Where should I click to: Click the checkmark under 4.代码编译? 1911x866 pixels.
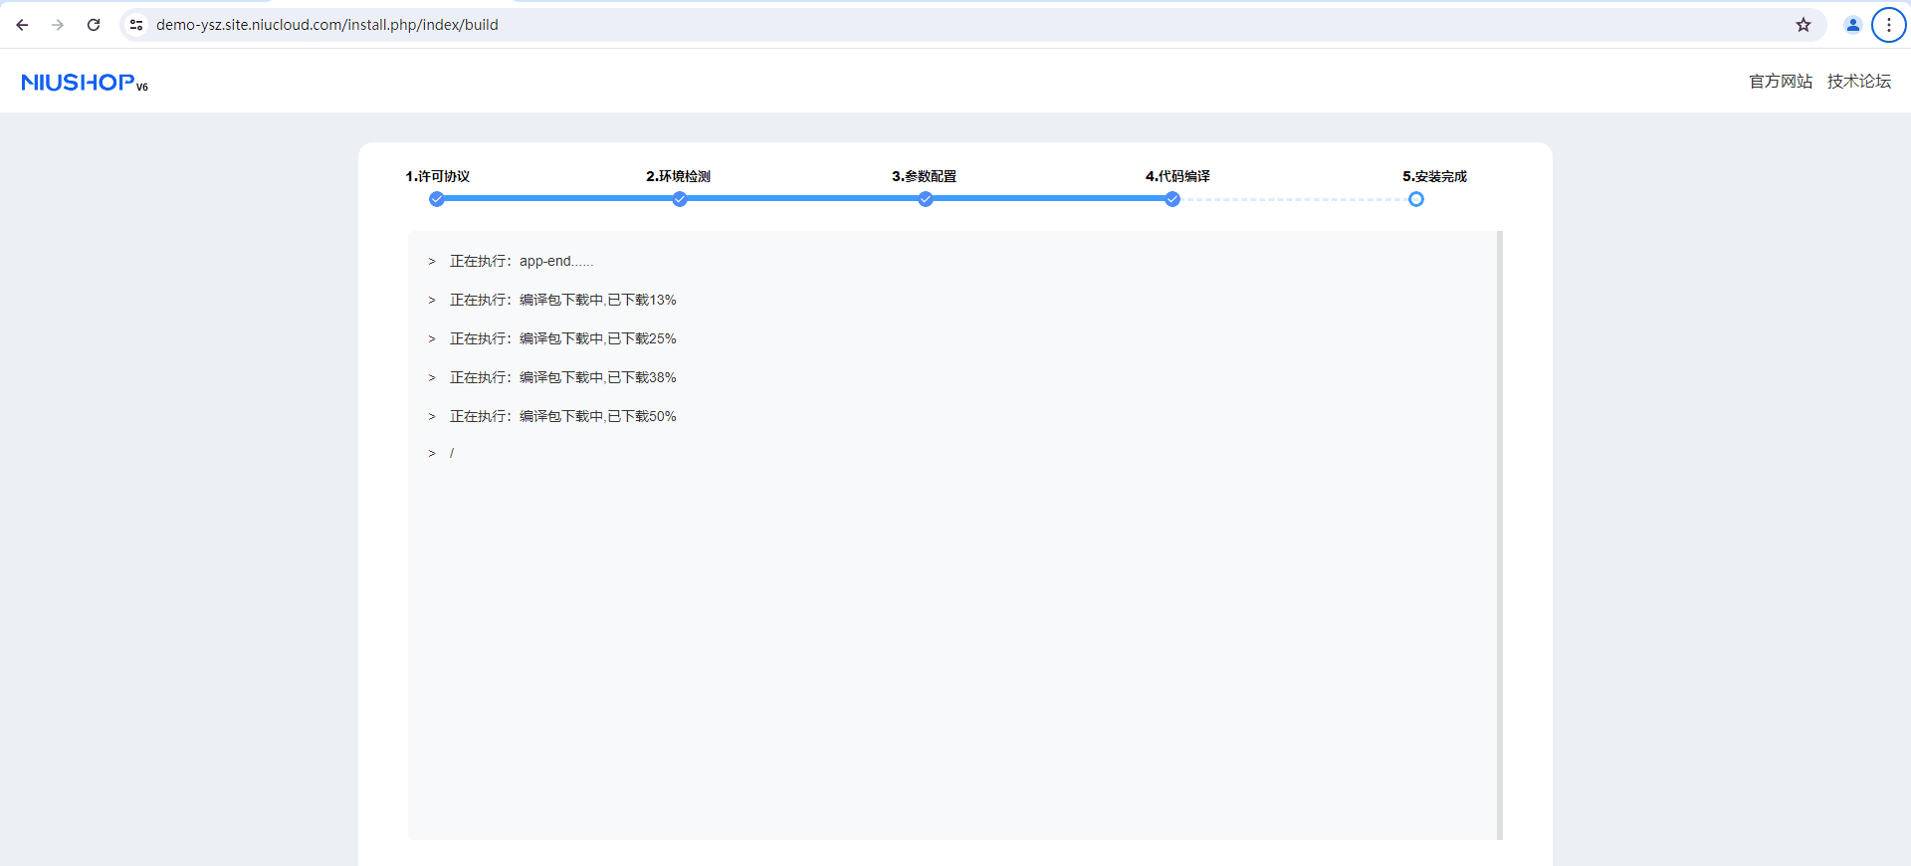click(x=1172, y=199)
